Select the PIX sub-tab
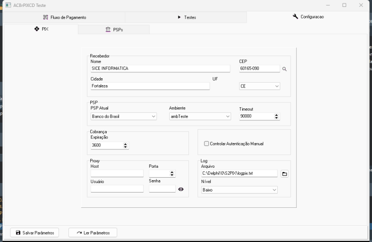 [41, 29]
